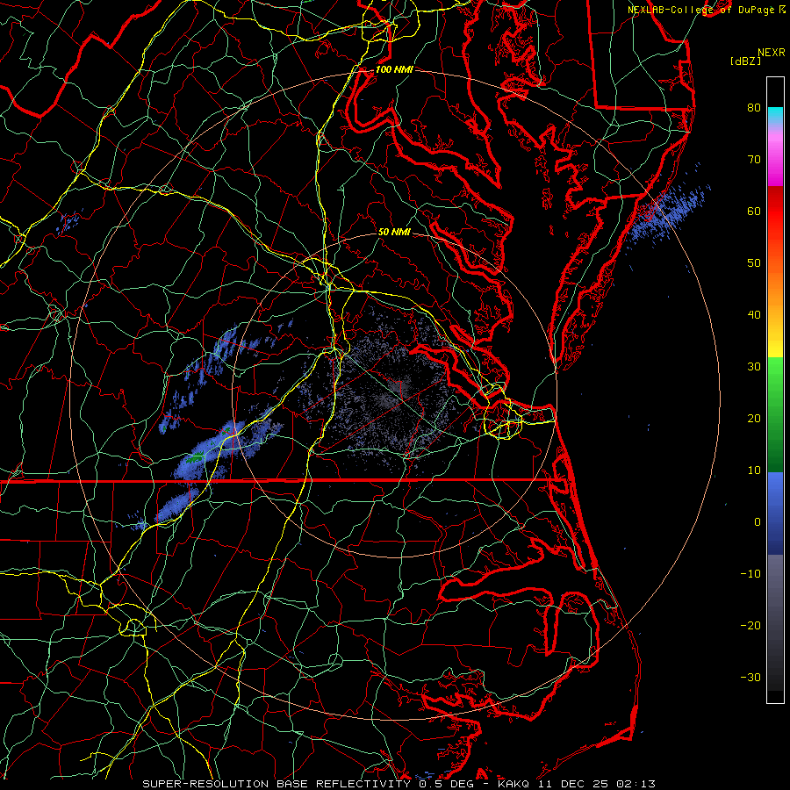Click the cyan 80 dBZ color band

[x=775, y=115]
